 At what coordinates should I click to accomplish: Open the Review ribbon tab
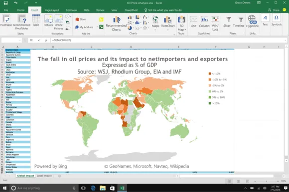pos(100,10)
